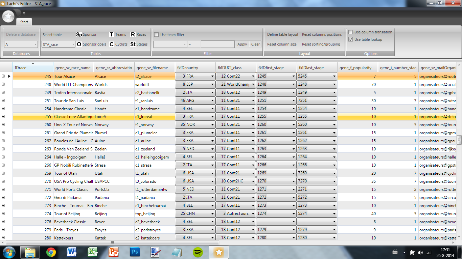Screen dimensions: 462x259
Task: Expand the Tour Alsace row details
Action: tap(3, 76)
